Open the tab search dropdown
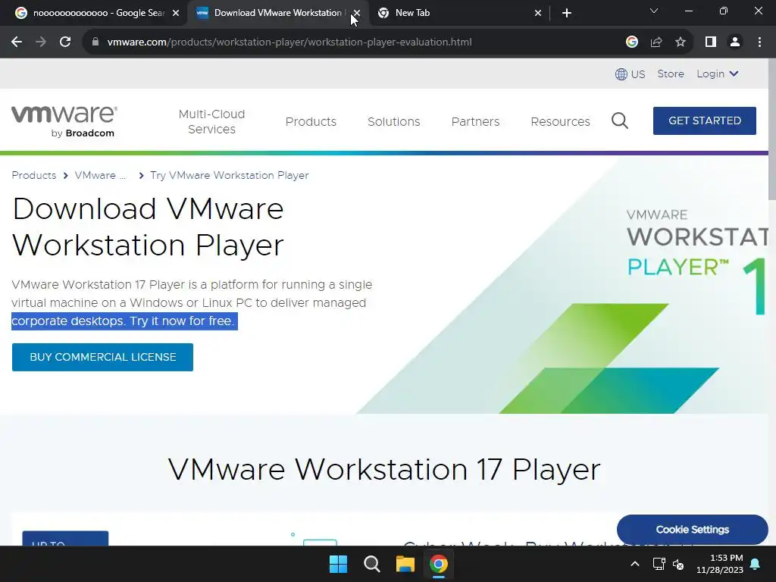The width and height of the screenshot is (776, 582). (x=654, y=11)
